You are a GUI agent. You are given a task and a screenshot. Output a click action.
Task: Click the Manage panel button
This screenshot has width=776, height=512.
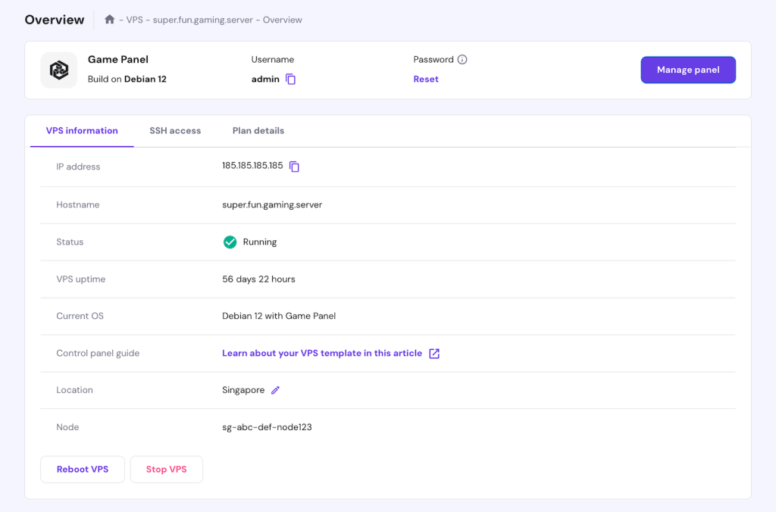click(687, 70)
